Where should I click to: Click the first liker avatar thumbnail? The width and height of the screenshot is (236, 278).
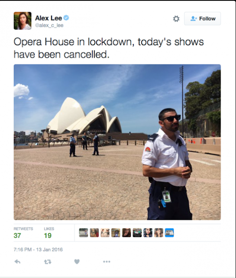[x=84, y=233]
